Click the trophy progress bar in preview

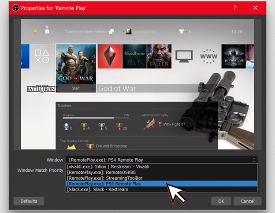[x=96, y=118]
